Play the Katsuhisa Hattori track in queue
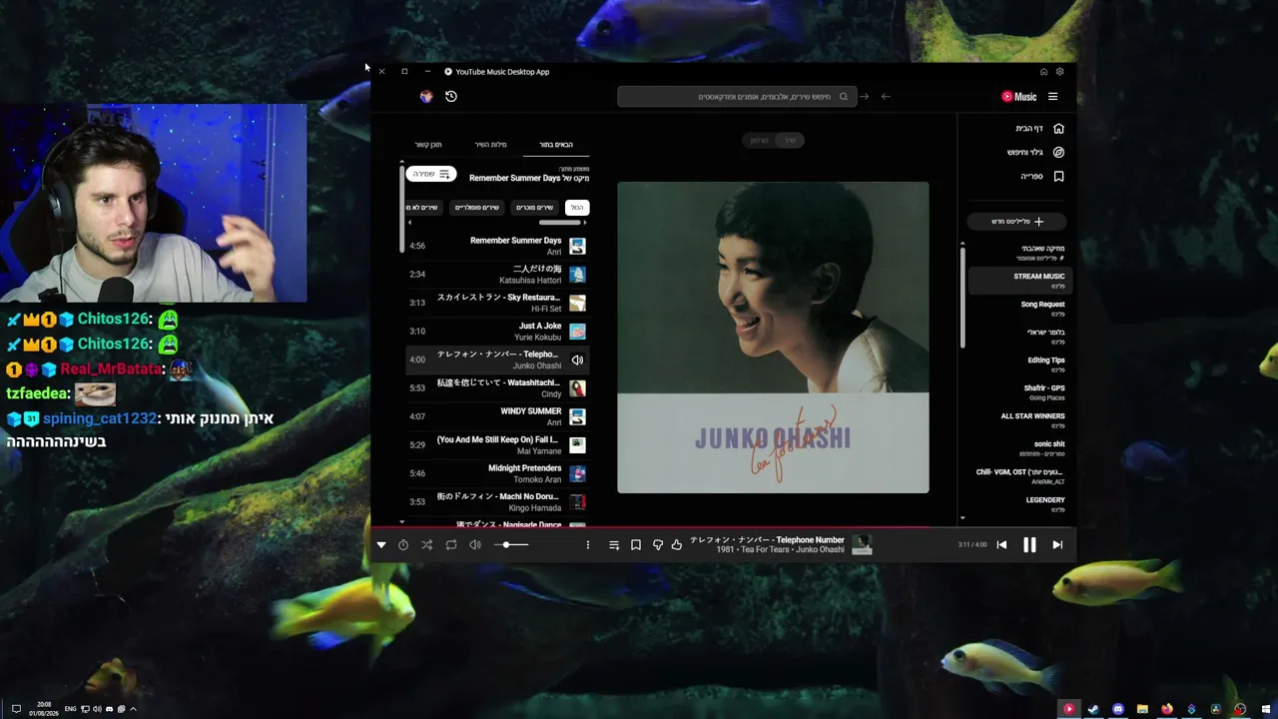The image size is (1278, 719). [497, 275]
